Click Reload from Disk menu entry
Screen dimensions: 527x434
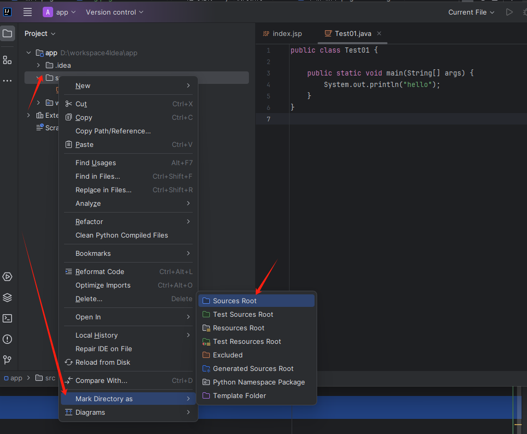[103, 362]
